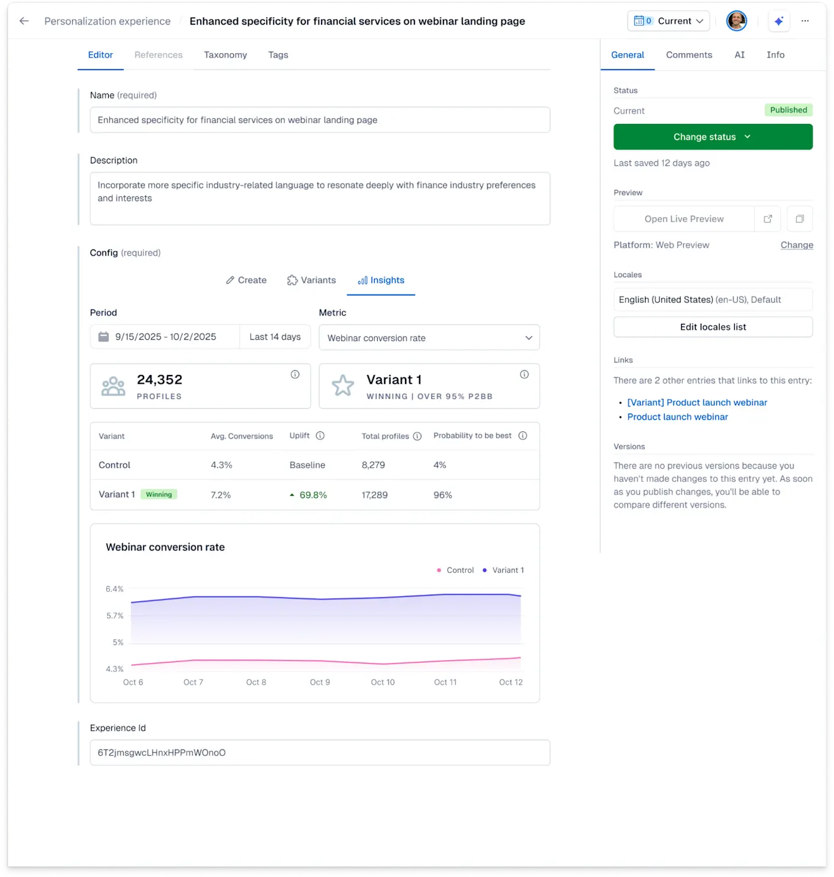Open the Taxonomy tab
This screenshot has width=834, height=877.
tap(226, 55)
